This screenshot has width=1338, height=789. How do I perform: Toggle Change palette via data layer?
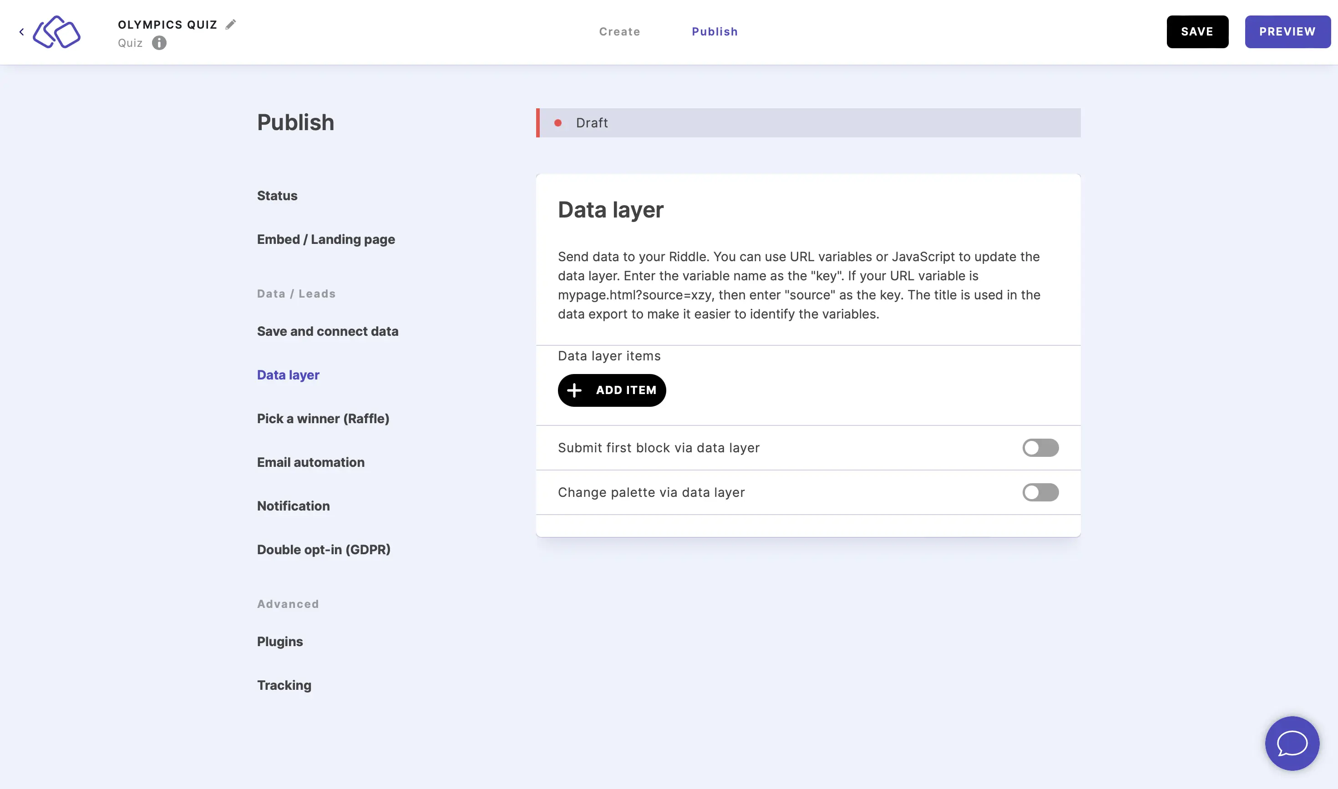click(x=1040, y=492)
